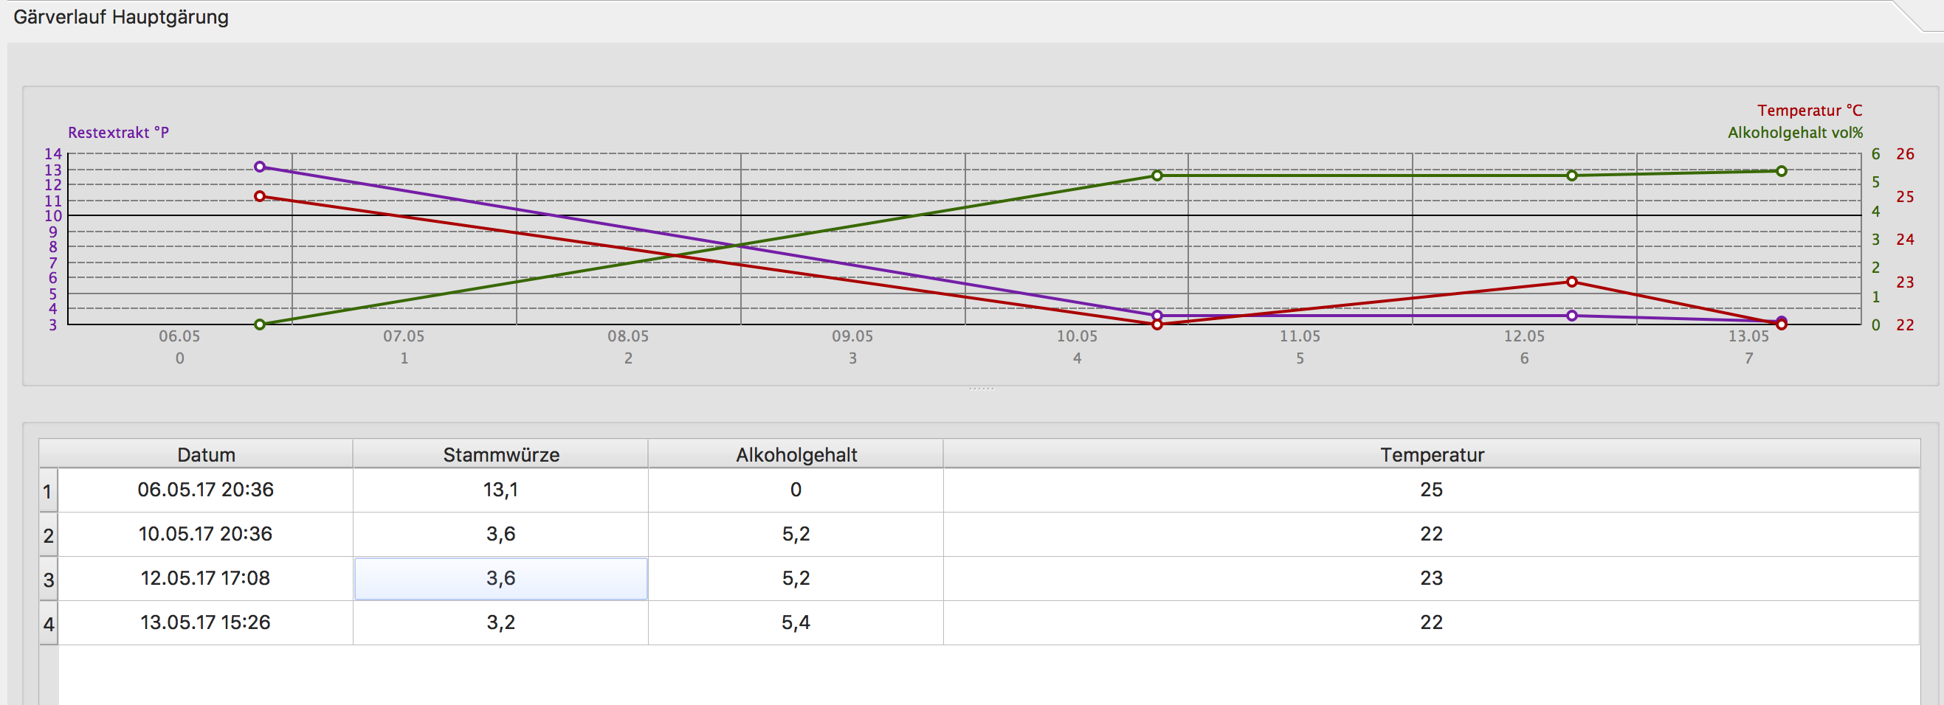The image size is (1944, 705).
Task: Select row header number 4
Action: (x=48, y=624)
